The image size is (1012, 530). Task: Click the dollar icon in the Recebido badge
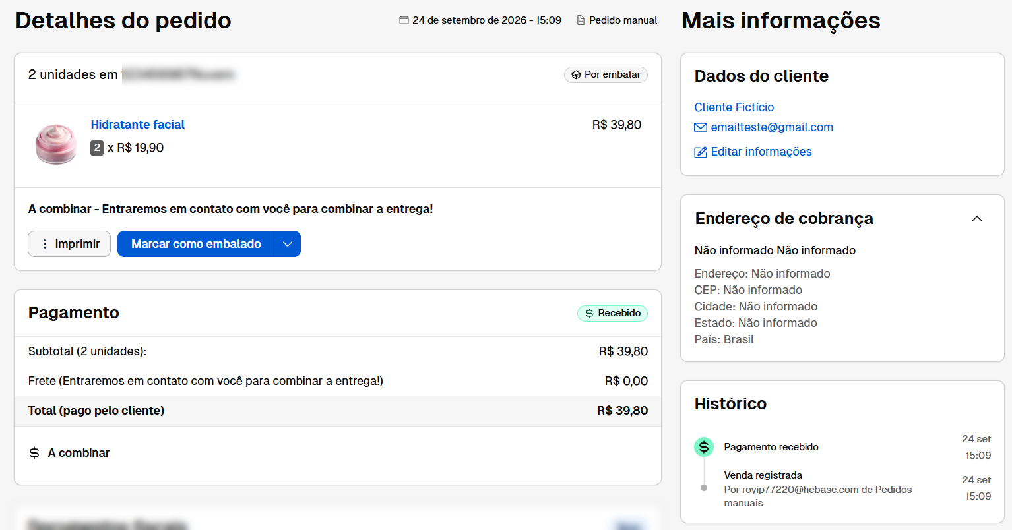click(x=589, y=314)
